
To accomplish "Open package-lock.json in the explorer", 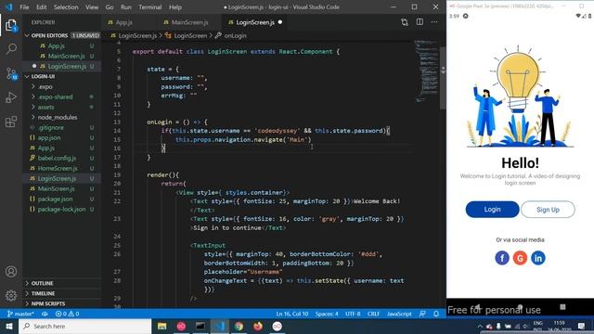I will pyautogui.click(x=62, y=209).
